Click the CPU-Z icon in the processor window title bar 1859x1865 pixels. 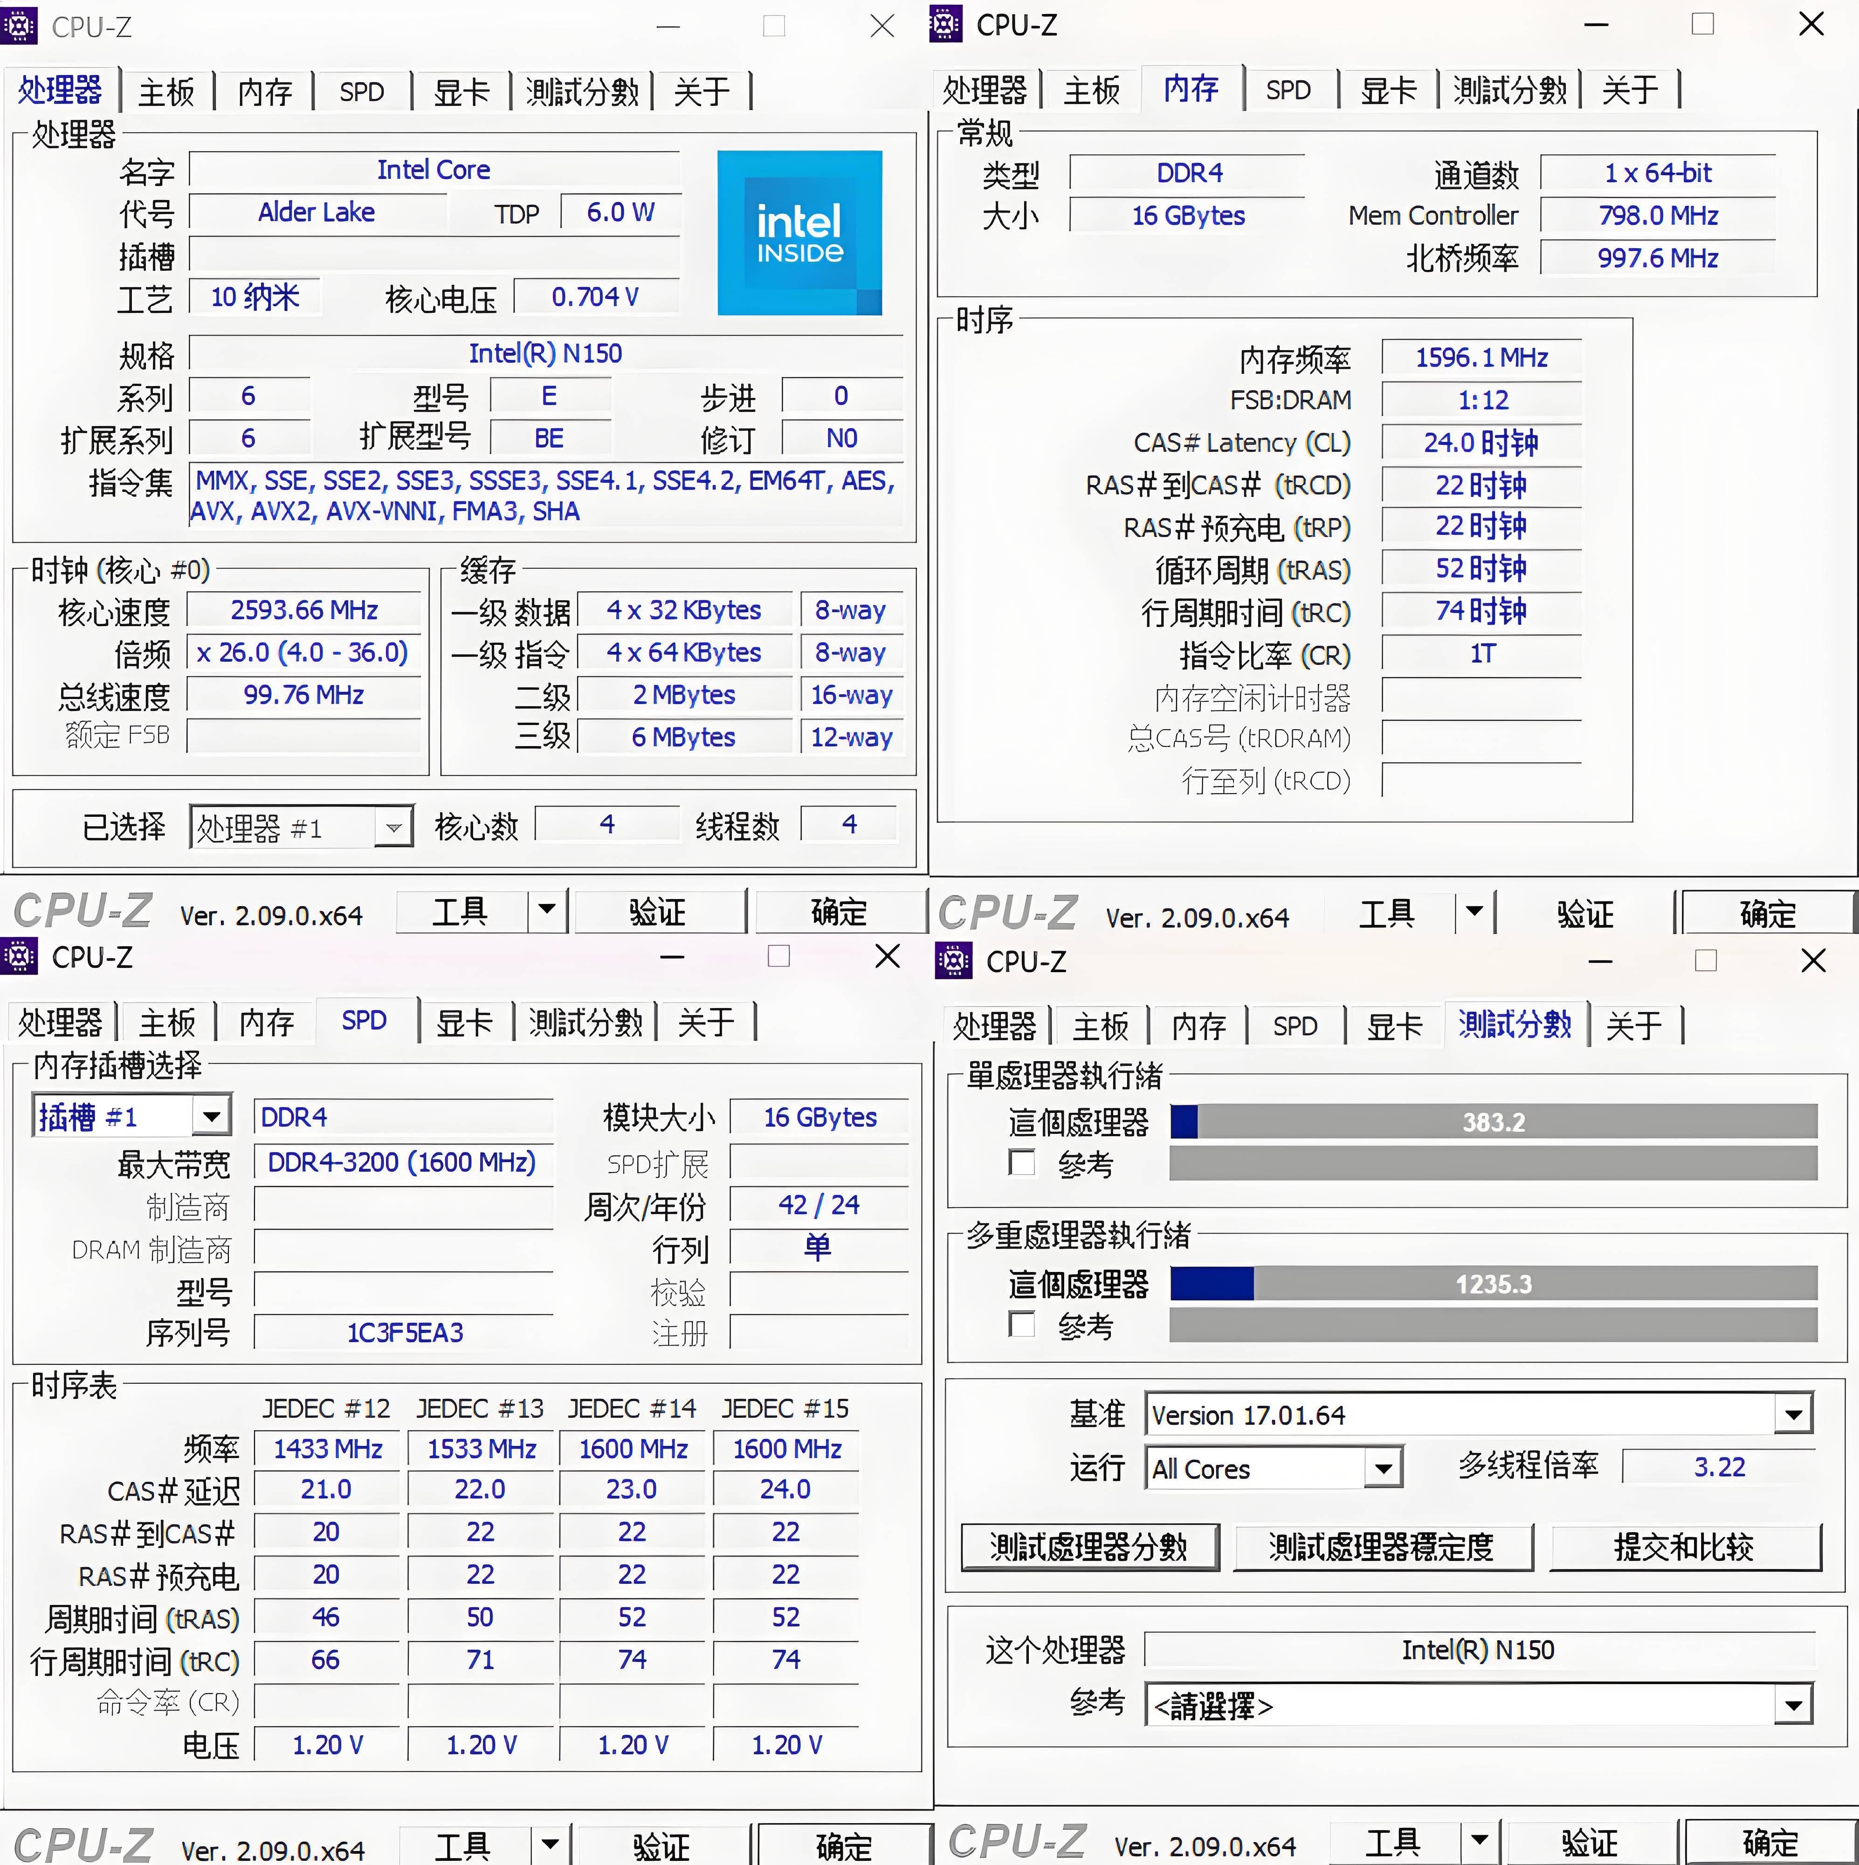tap(19, 26)
